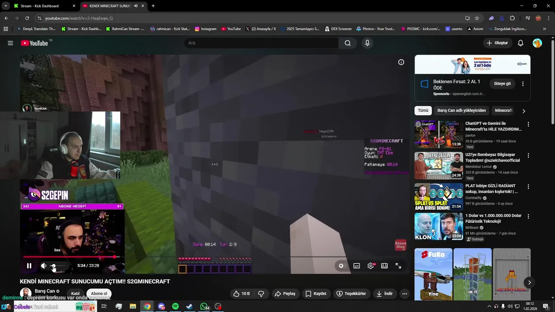Enter fullscreen in the video player
Viewport: 555px width, 312px height.
tap(398, 266)
